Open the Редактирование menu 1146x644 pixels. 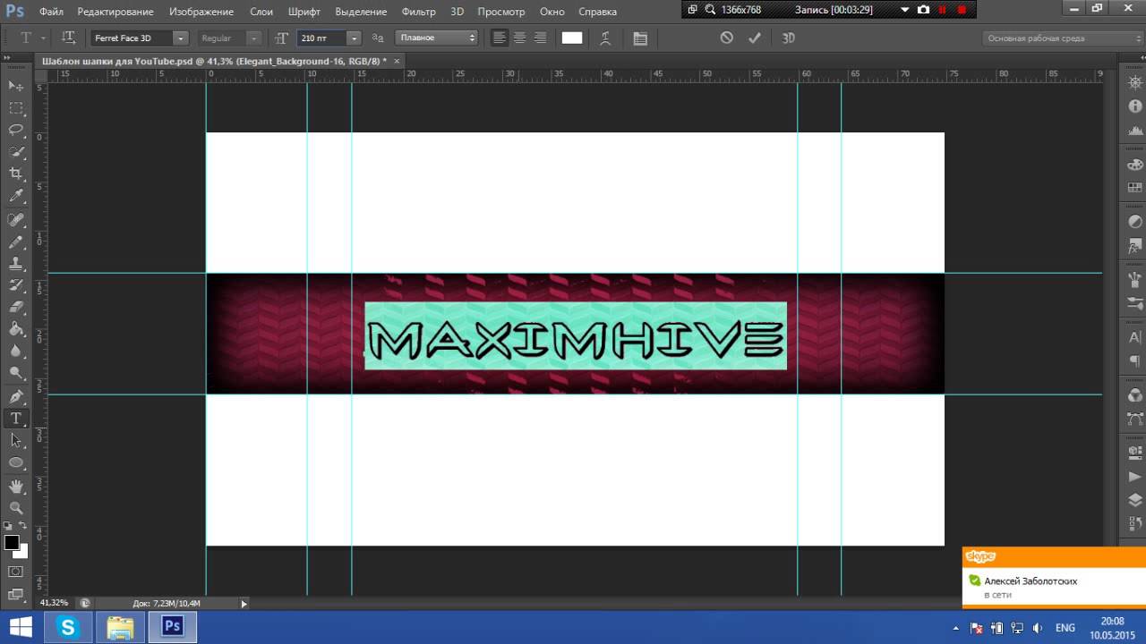click(115, 12)
